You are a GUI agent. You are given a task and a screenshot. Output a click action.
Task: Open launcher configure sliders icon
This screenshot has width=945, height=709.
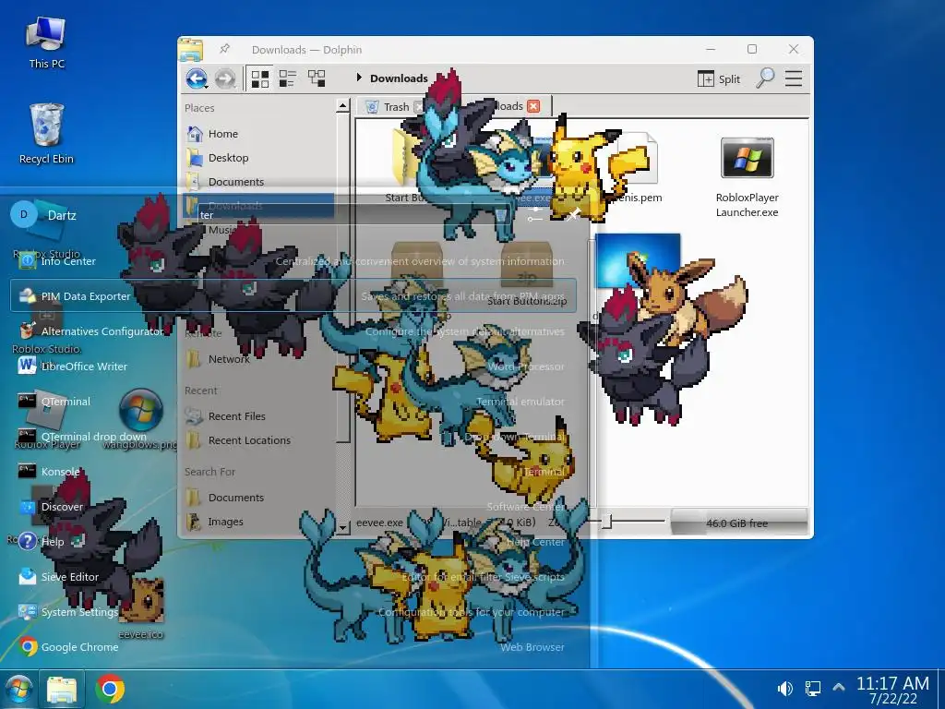pos(534,214)
